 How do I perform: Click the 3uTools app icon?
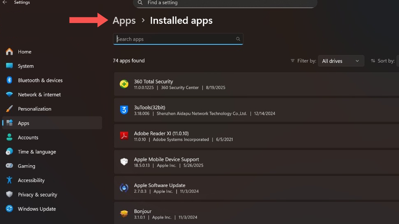pos(124,110)
